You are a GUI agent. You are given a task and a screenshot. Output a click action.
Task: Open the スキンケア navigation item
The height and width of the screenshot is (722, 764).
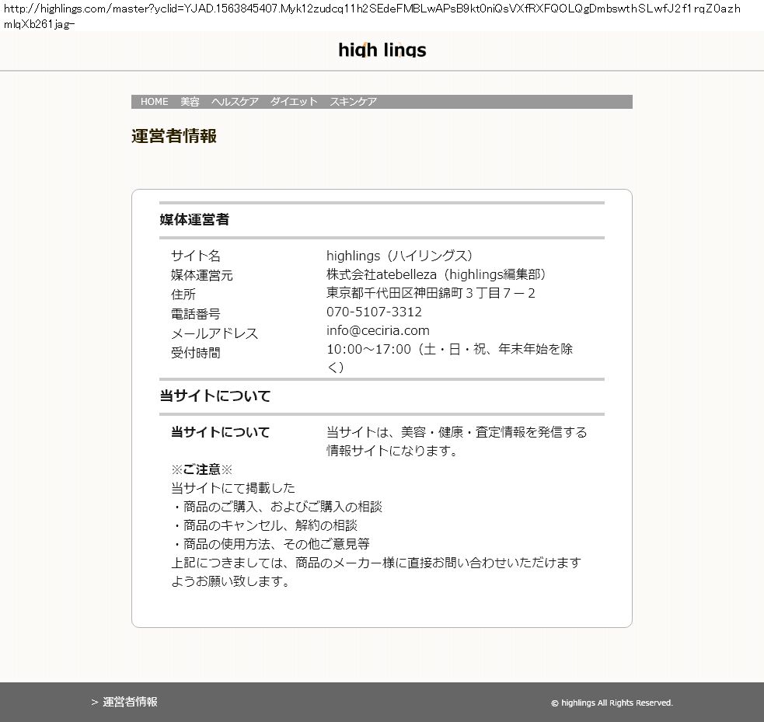point(354,101)
